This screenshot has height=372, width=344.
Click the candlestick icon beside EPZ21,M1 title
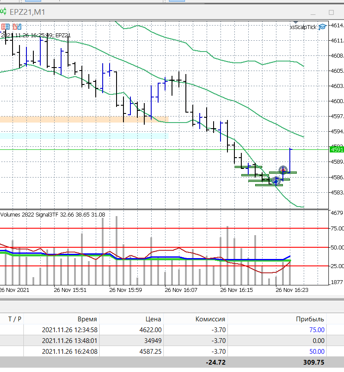3,11
